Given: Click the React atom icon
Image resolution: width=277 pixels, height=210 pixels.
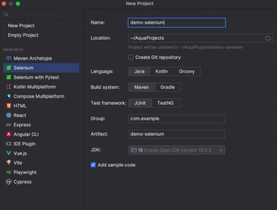Looking at the screenshot, I should pos(9,115).
